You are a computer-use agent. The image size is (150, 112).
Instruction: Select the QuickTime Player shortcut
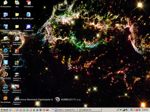point(5,86)
